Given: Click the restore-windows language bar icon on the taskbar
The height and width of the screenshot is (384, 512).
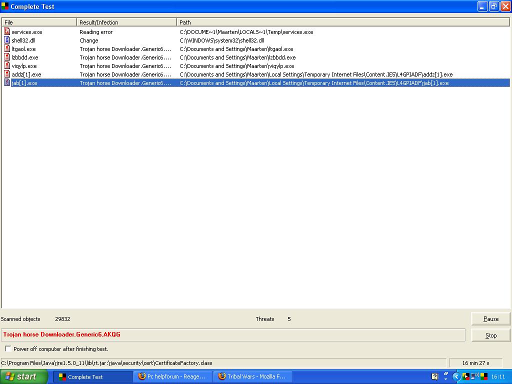Looking at the screenshot, I should click(x=445, y=374).
